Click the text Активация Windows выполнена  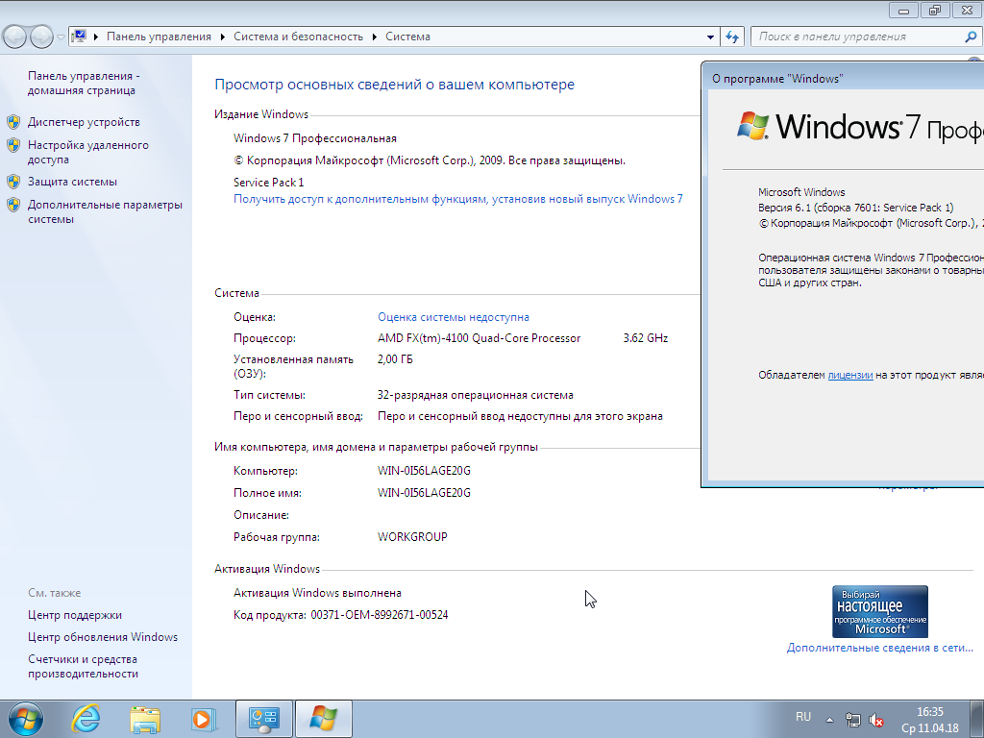(x=317, y=593)
